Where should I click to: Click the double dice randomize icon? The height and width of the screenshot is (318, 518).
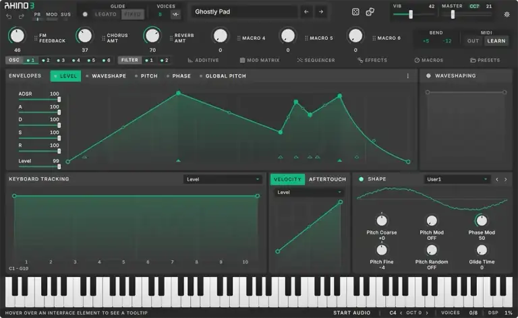pyautogui.click(x=370, y=12)
